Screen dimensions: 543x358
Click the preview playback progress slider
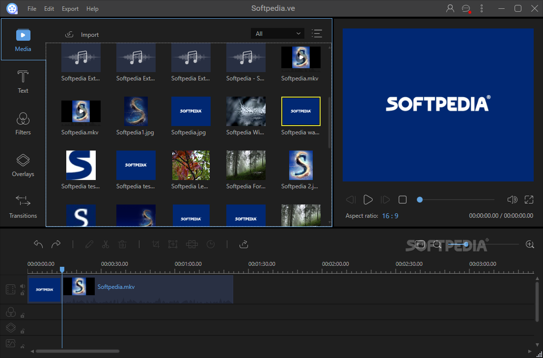[x=457, y=200]
